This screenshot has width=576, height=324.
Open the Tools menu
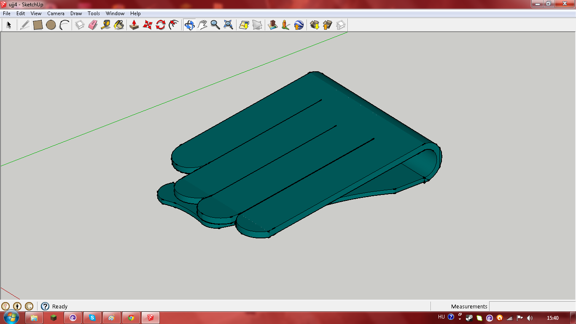click(x=94, y=13)
